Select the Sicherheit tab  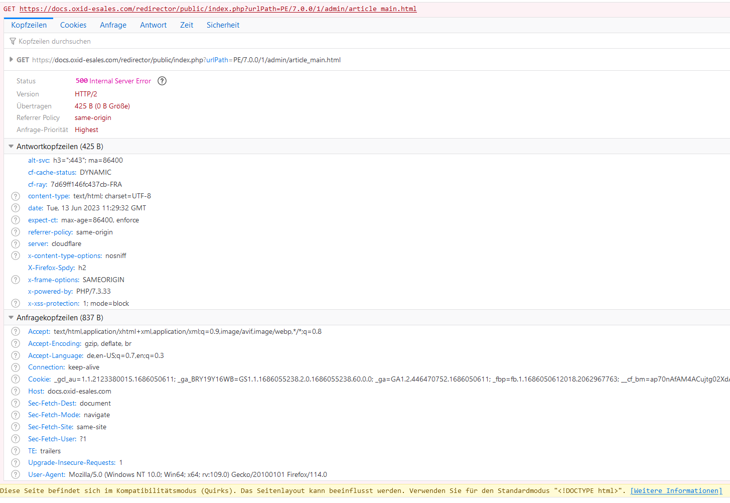click(223, 25)
